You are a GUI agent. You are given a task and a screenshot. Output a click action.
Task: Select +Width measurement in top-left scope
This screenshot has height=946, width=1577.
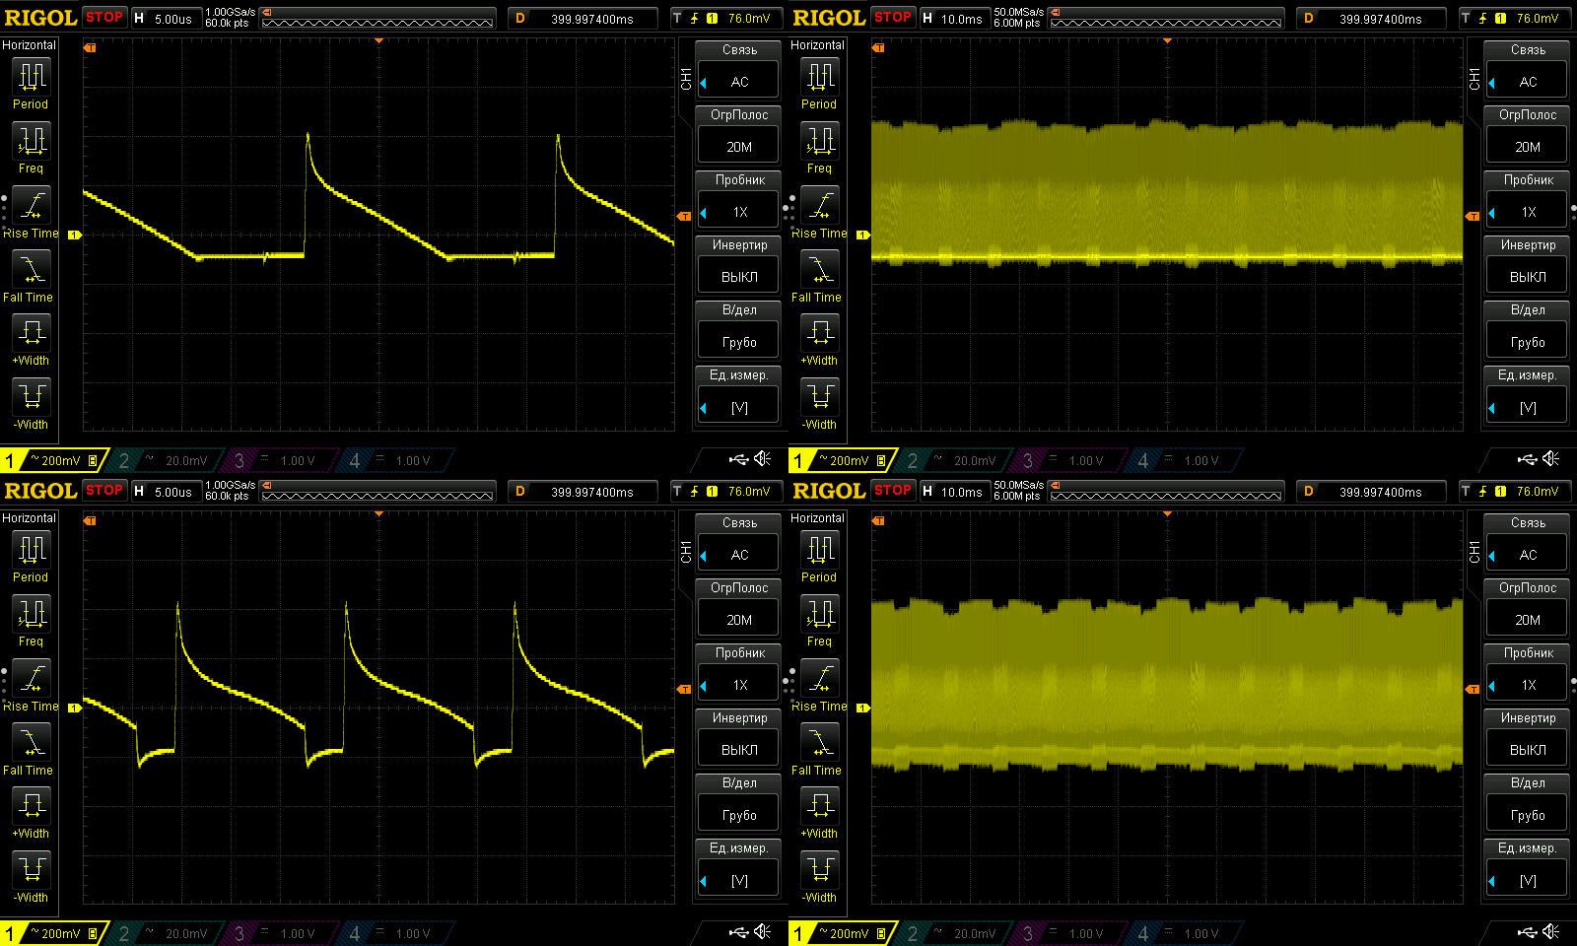pos(31,340)
